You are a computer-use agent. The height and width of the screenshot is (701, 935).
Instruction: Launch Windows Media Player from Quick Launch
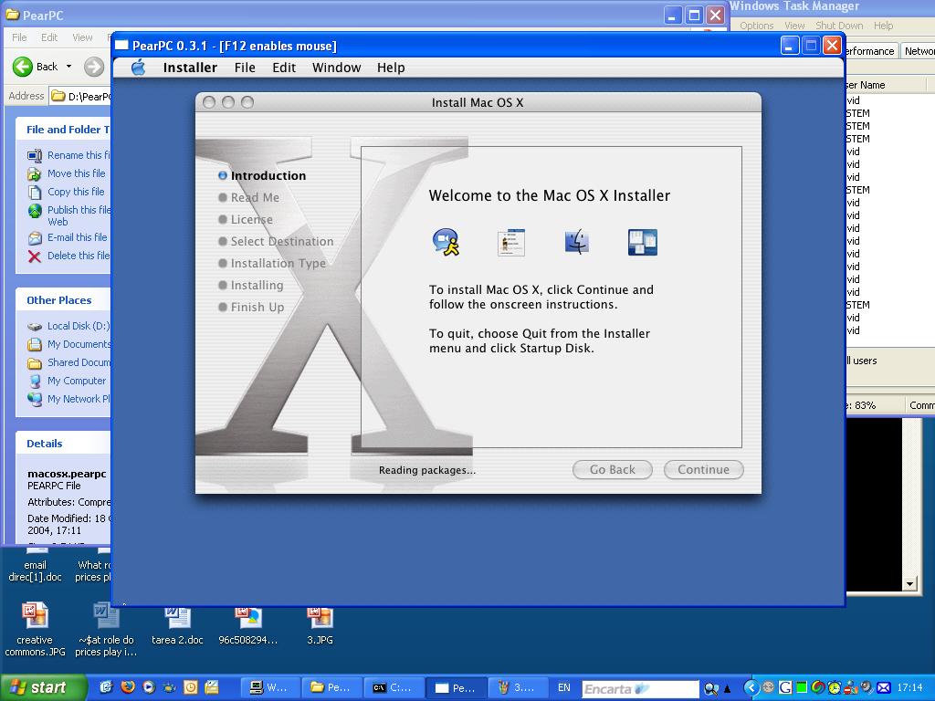coord(149,688)
